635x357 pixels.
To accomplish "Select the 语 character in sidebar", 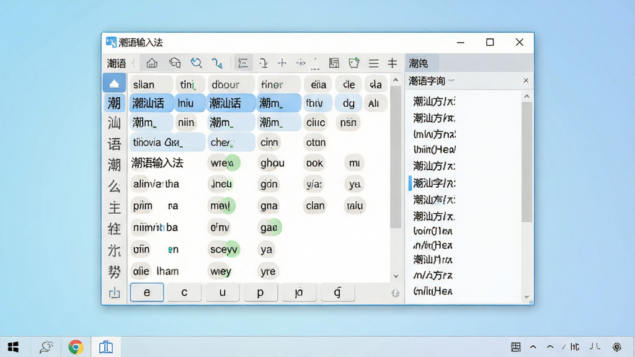I will [x=114, y=144].
